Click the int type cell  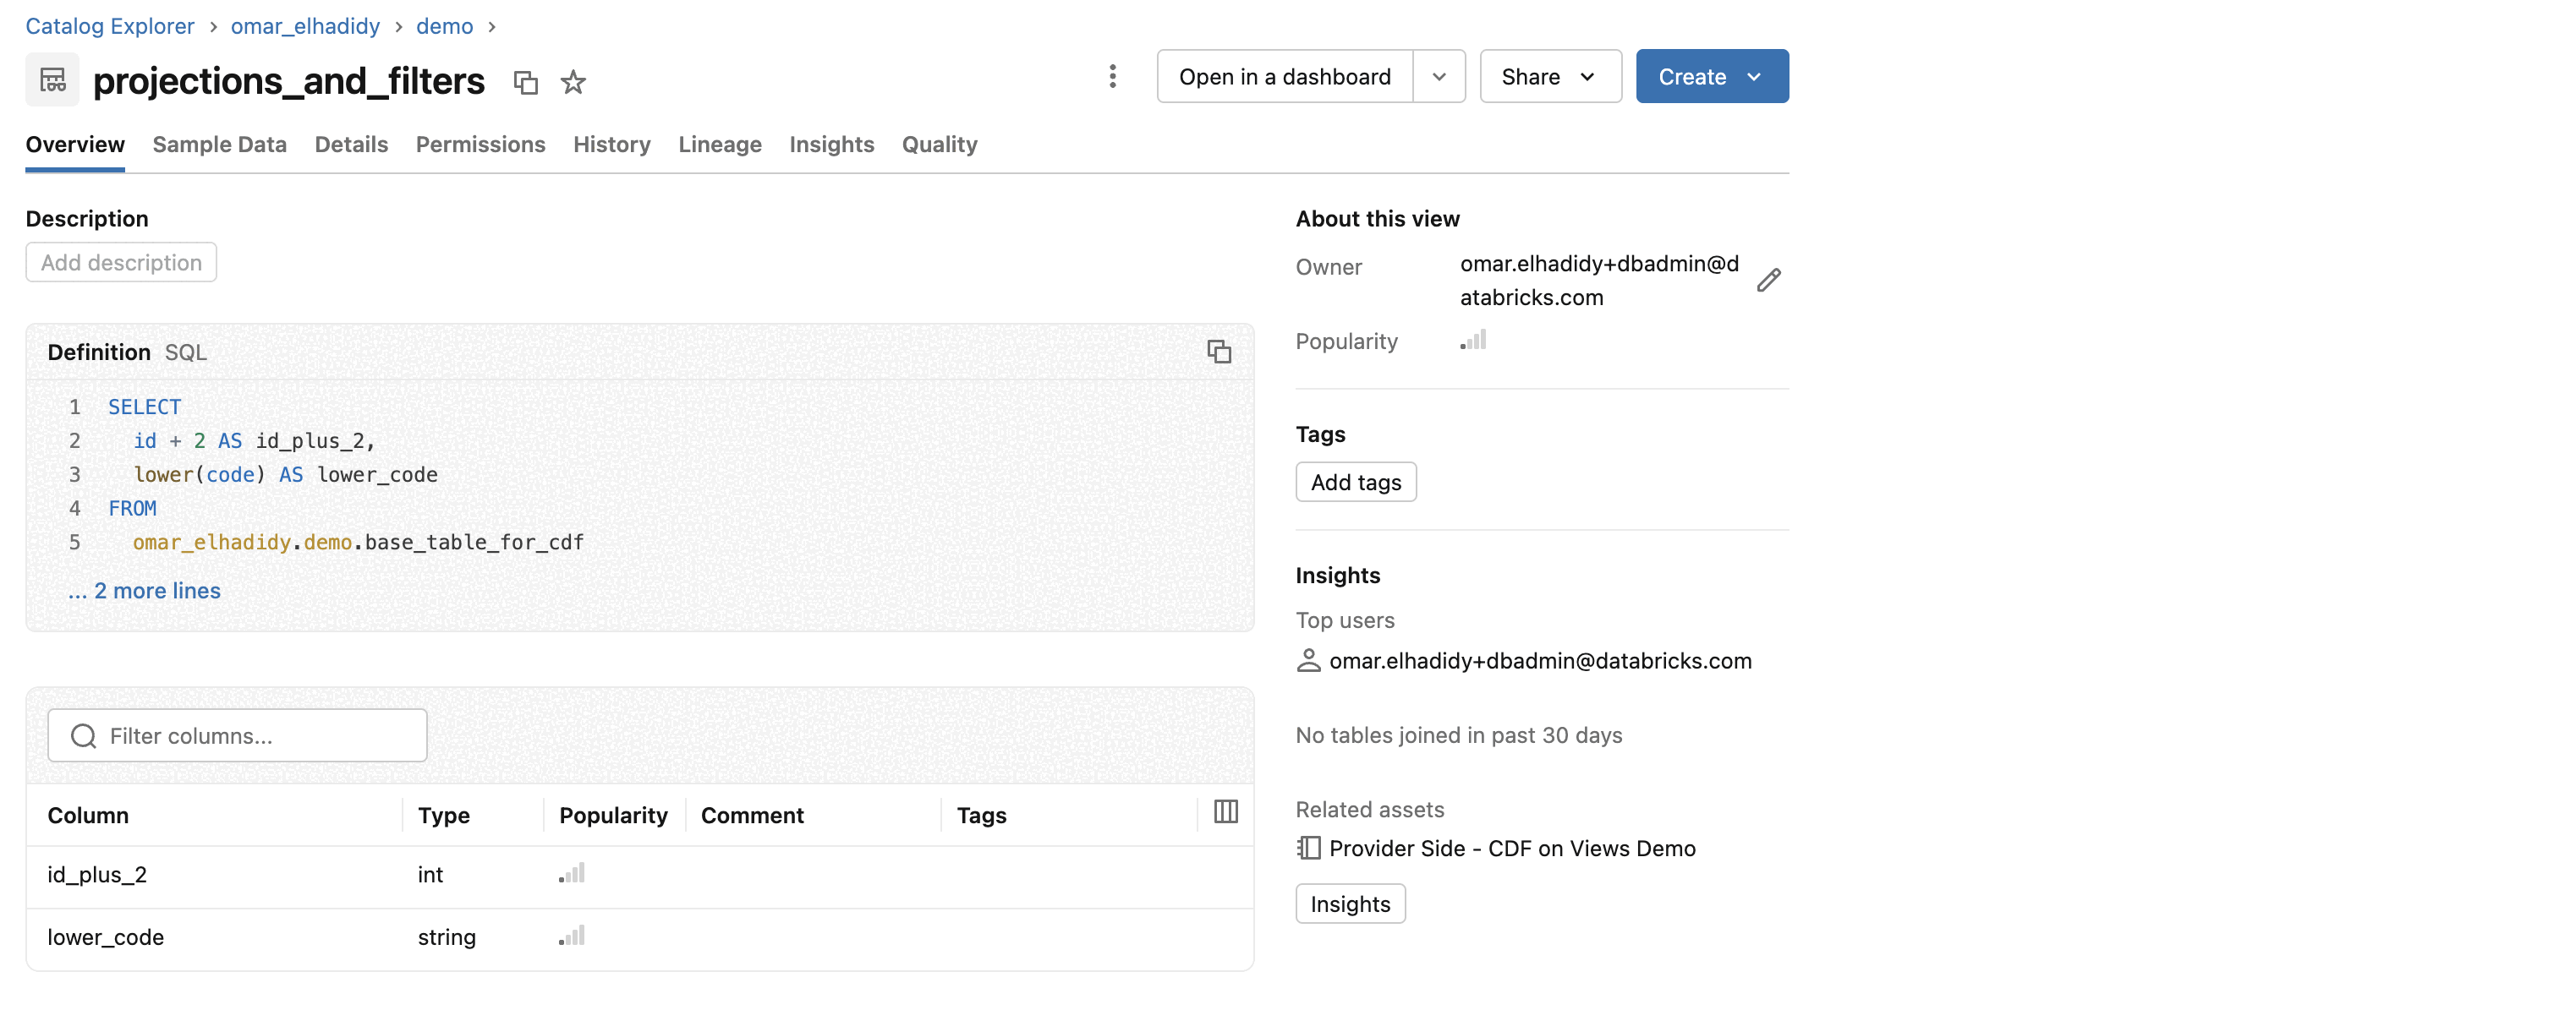click(x=430, y=874)
